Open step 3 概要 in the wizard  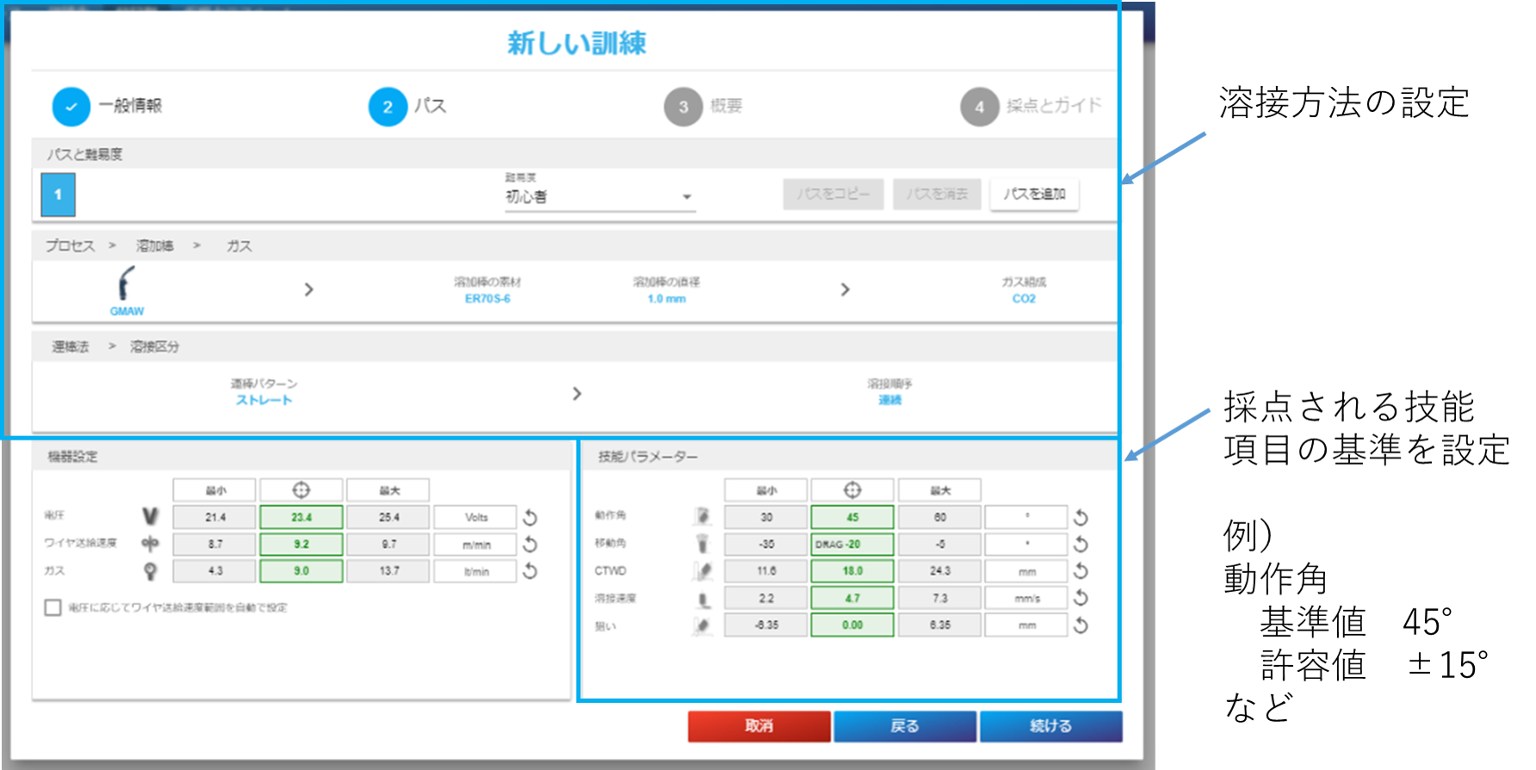[x=684, y=107]
